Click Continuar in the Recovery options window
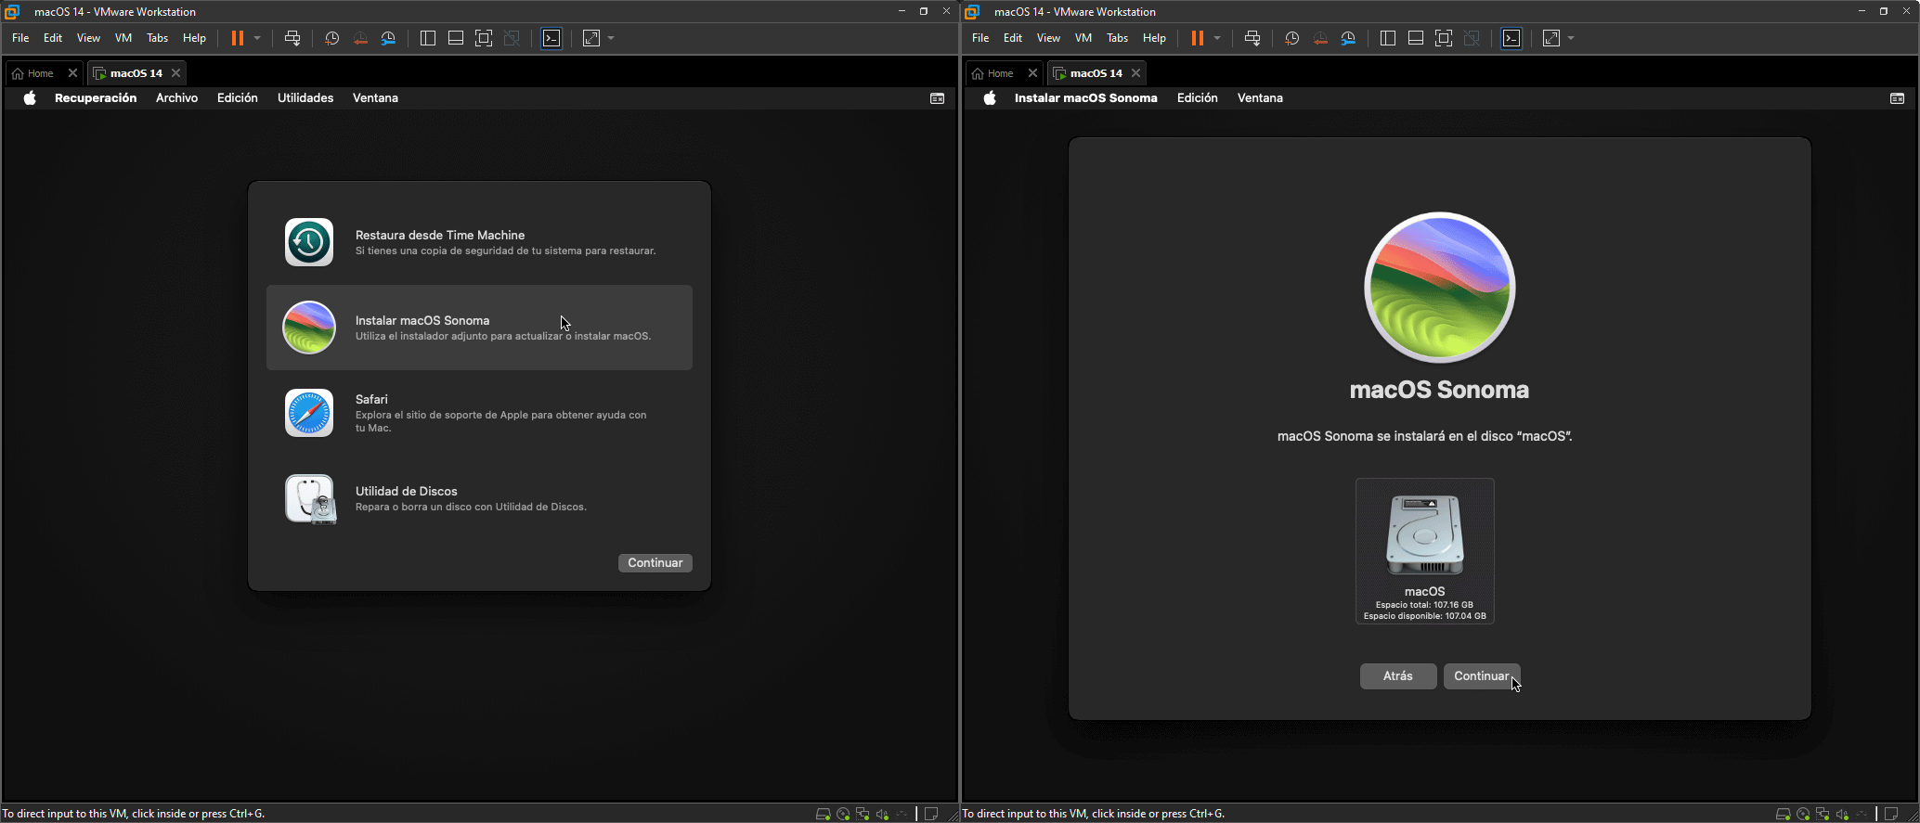 pos(655,563)
